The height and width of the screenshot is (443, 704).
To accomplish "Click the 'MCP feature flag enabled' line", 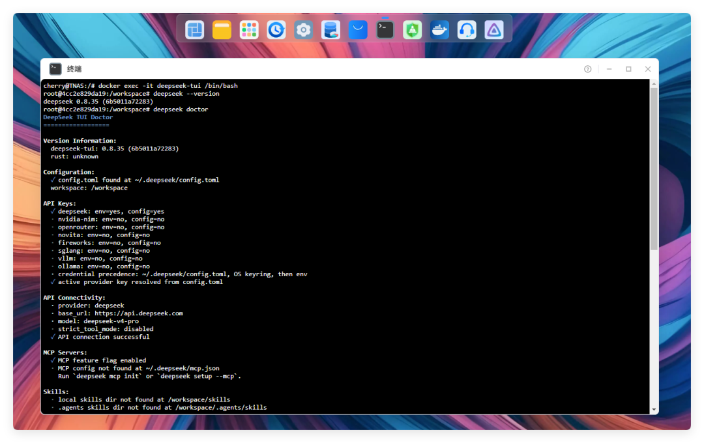I will [x=98, y=360].
